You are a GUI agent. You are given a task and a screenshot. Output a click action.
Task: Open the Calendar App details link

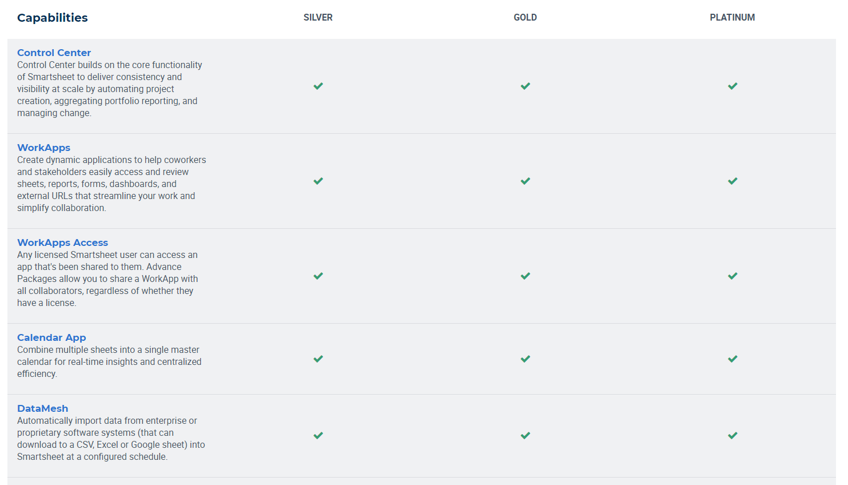point(51,337)
